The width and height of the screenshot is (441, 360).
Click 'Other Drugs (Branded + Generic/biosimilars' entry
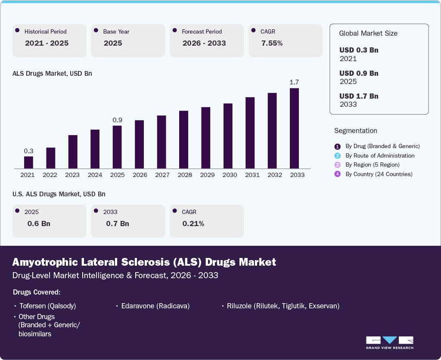[49, 325]
